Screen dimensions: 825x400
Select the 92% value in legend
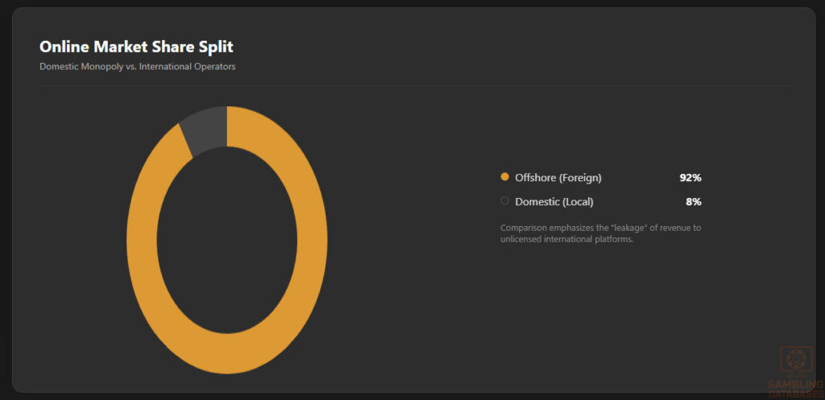click(x=690, y=178)
